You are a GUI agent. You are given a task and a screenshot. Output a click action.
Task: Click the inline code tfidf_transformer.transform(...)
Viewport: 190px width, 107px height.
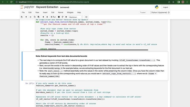[x=137, y=60]
